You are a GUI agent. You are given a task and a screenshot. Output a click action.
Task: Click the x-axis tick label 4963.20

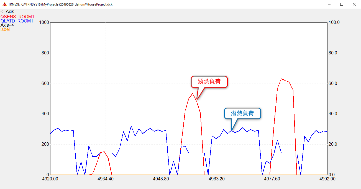point(216,179)
